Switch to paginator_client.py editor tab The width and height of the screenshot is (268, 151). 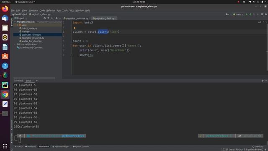104,18
